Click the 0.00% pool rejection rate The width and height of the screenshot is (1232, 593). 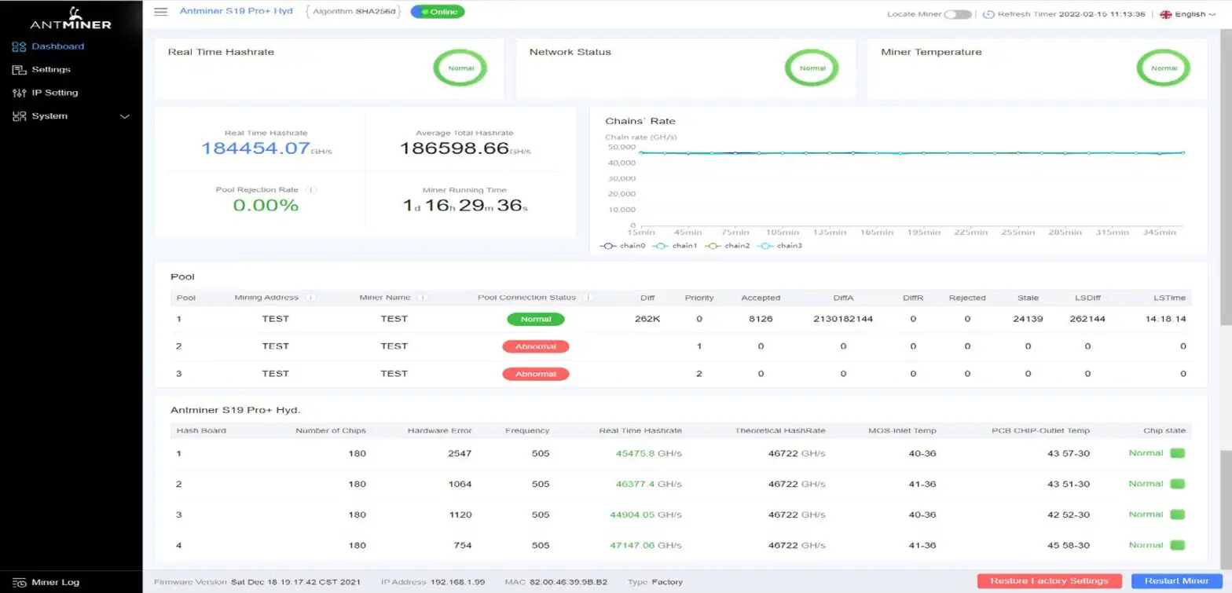click(x=266, y=206)
